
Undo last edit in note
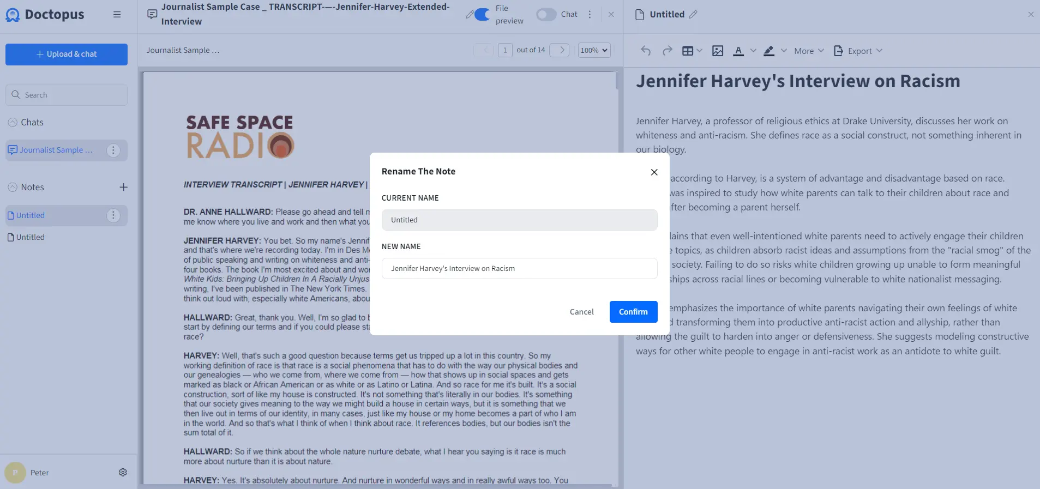pyautogui.click(x=646, y=51)
